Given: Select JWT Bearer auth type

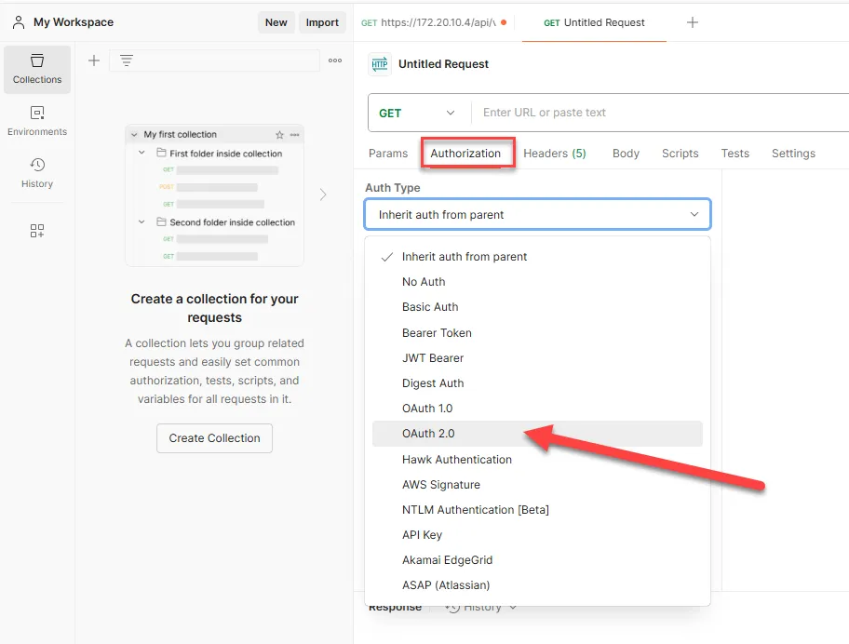Looking at the screenshot, I should point(538,357).
